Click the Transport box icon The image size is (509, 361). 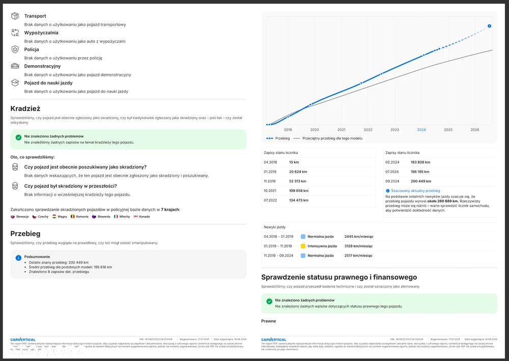tap(15, 16)
